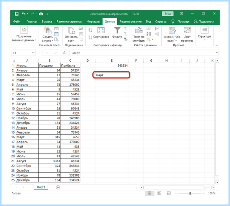Image resolution: width=230 pixels, height=206 pixels.
Task: Switch to the Разметка страницы tab
Action: pos(69,21)
